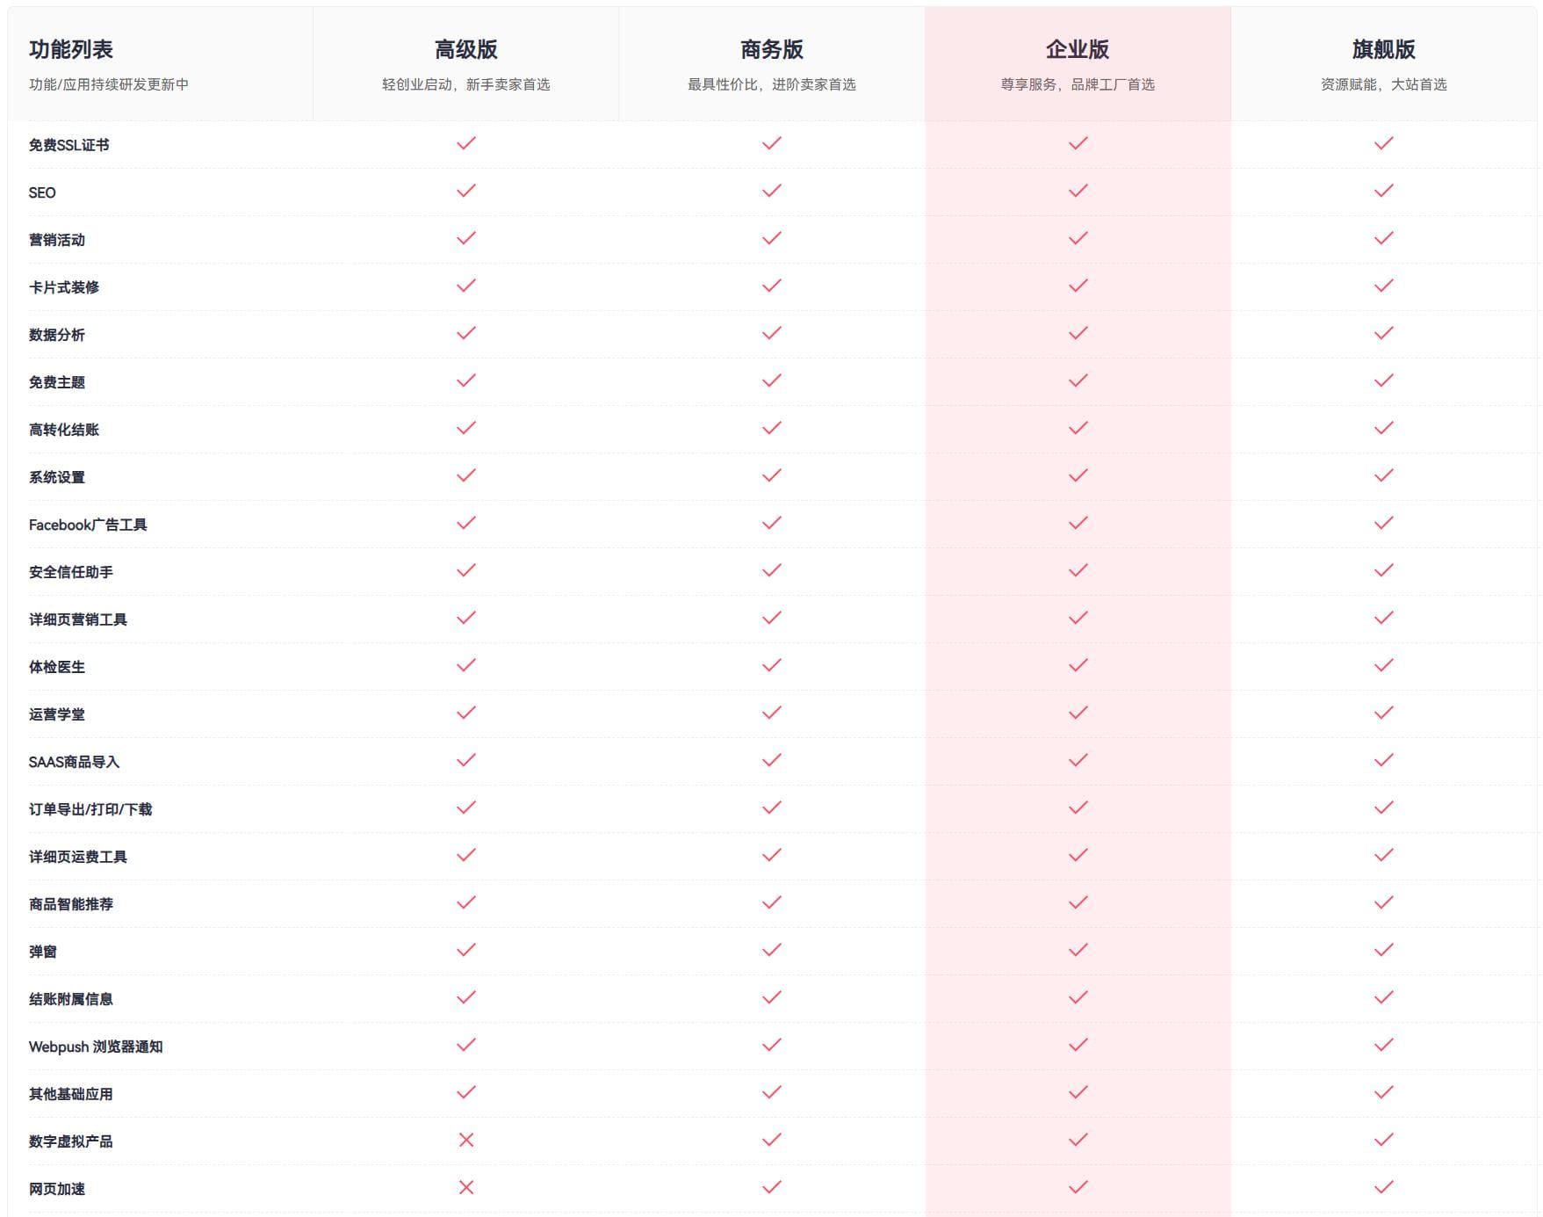
Task: Click the 营销活动 checkmark under 企业版
Action: coord(1078,238)
